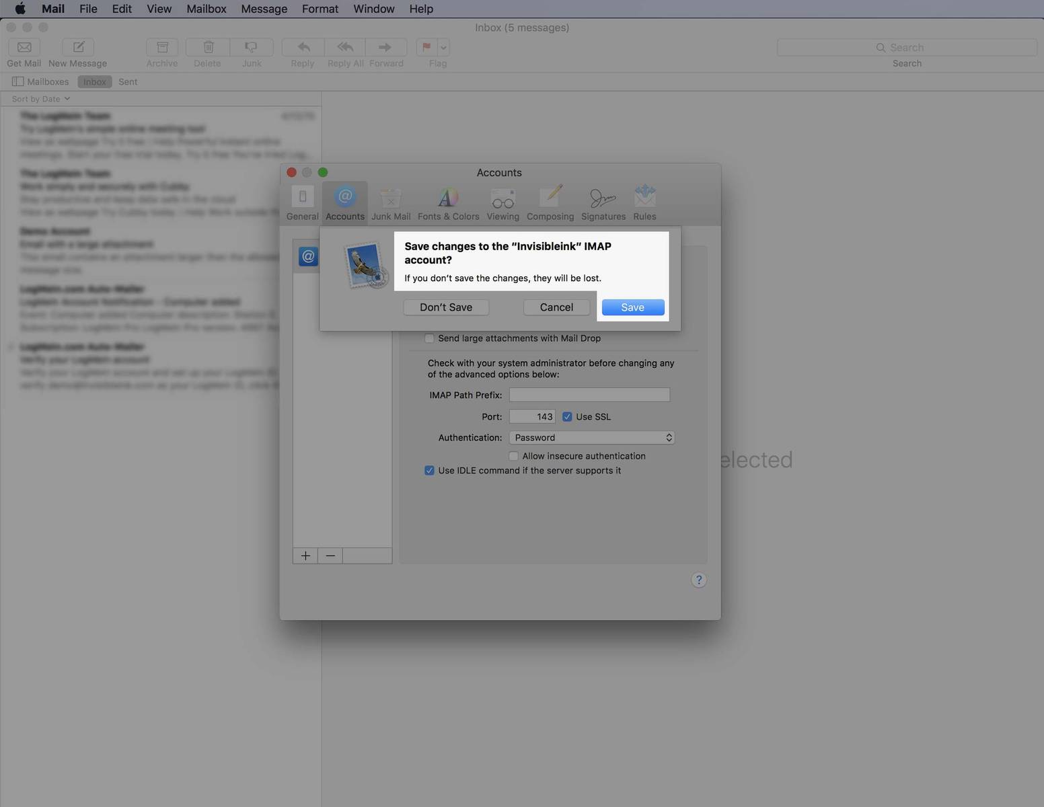Click the Port number field
1044x807 pixels.
[532, 417]
